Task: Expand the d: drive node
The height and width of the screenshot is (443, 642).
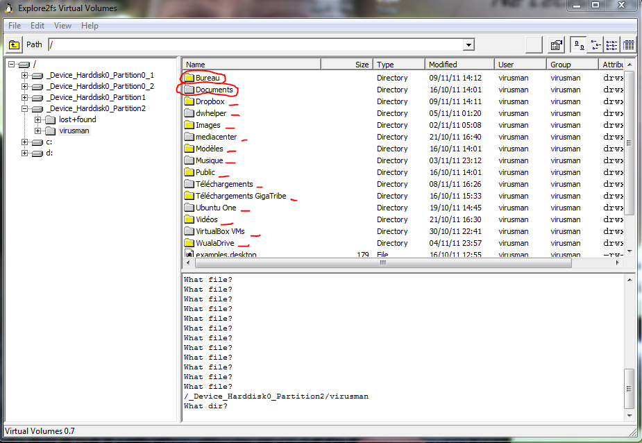Action: click(24, 153)
